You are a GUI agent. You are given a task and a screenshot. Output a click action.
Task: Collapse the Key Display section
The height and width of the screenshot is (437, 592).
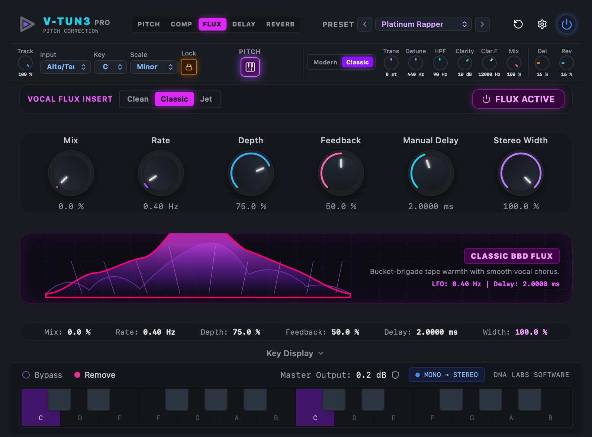pyautogui.click(x=295, y=353)
